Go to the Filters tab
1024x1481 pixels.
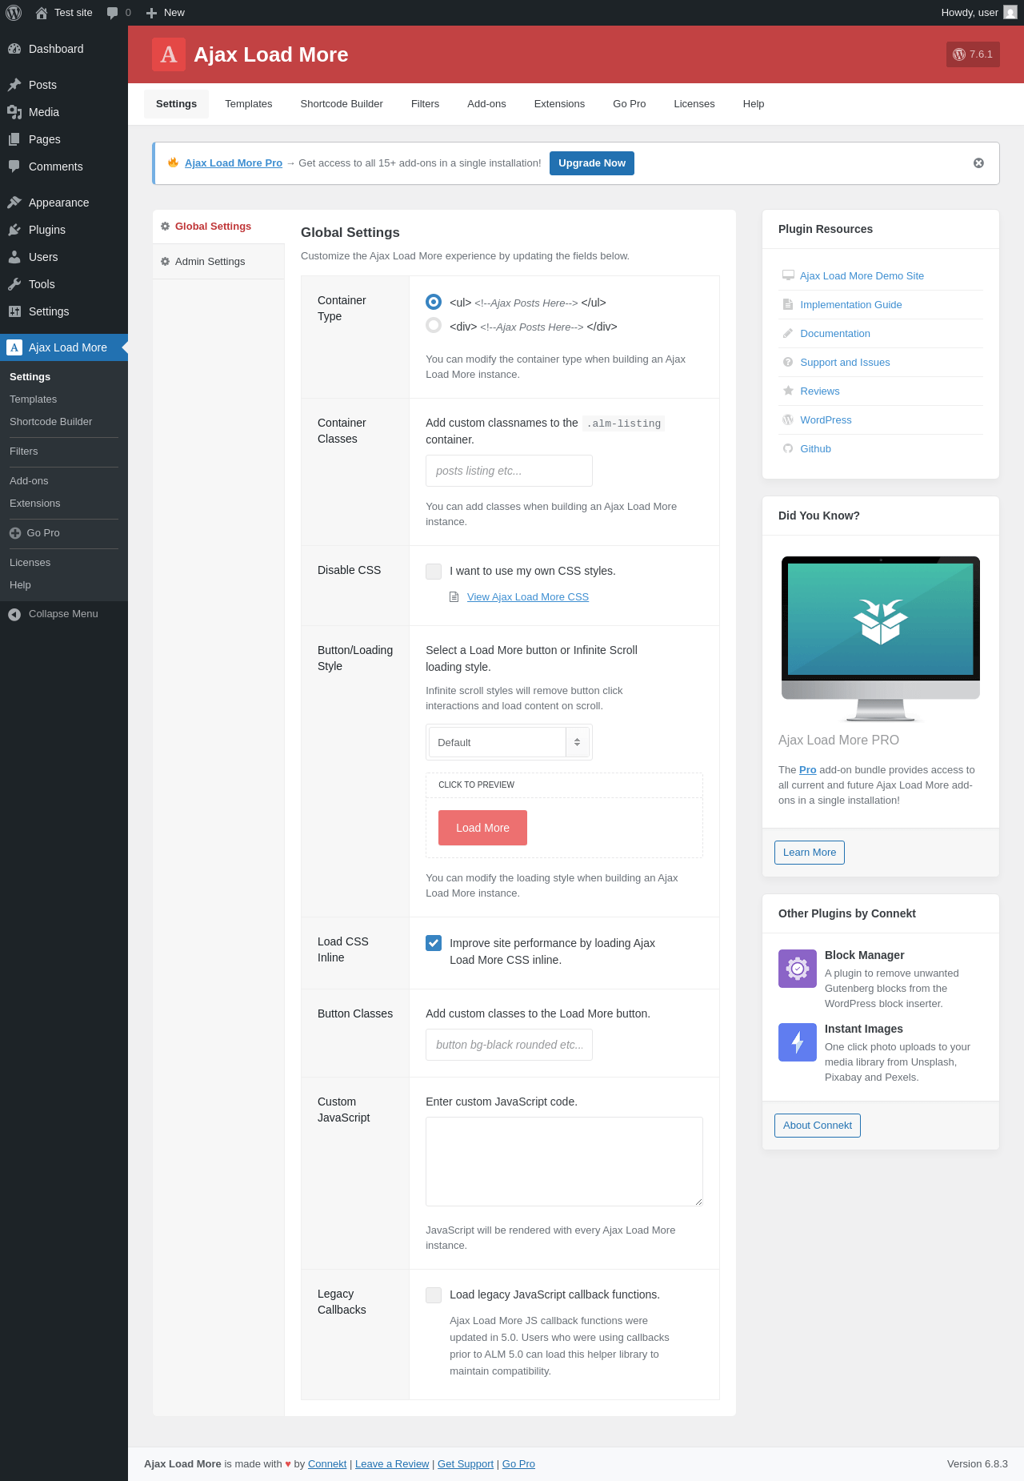pos(426,104)
